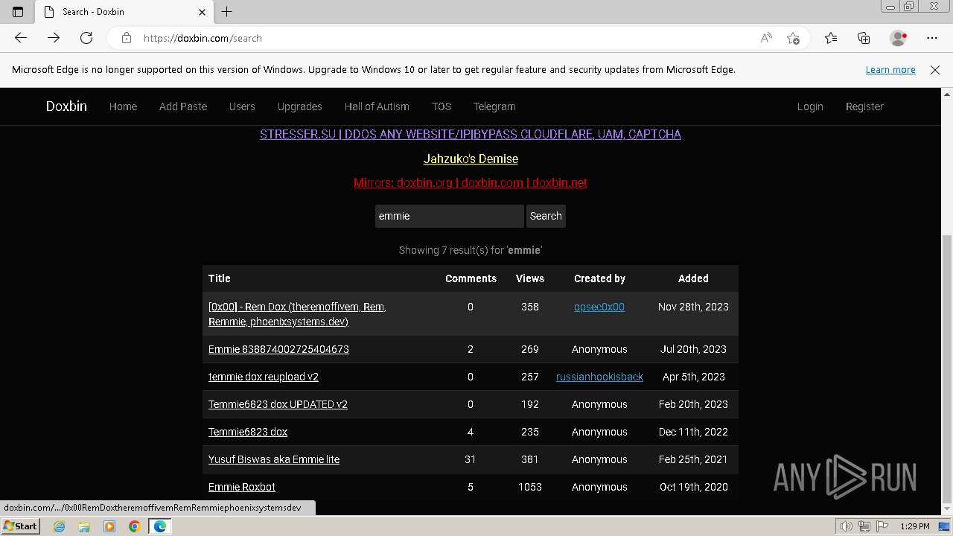Launch Google Chrome from taskbar
953x536 pixels.
(x=135, y=526)
